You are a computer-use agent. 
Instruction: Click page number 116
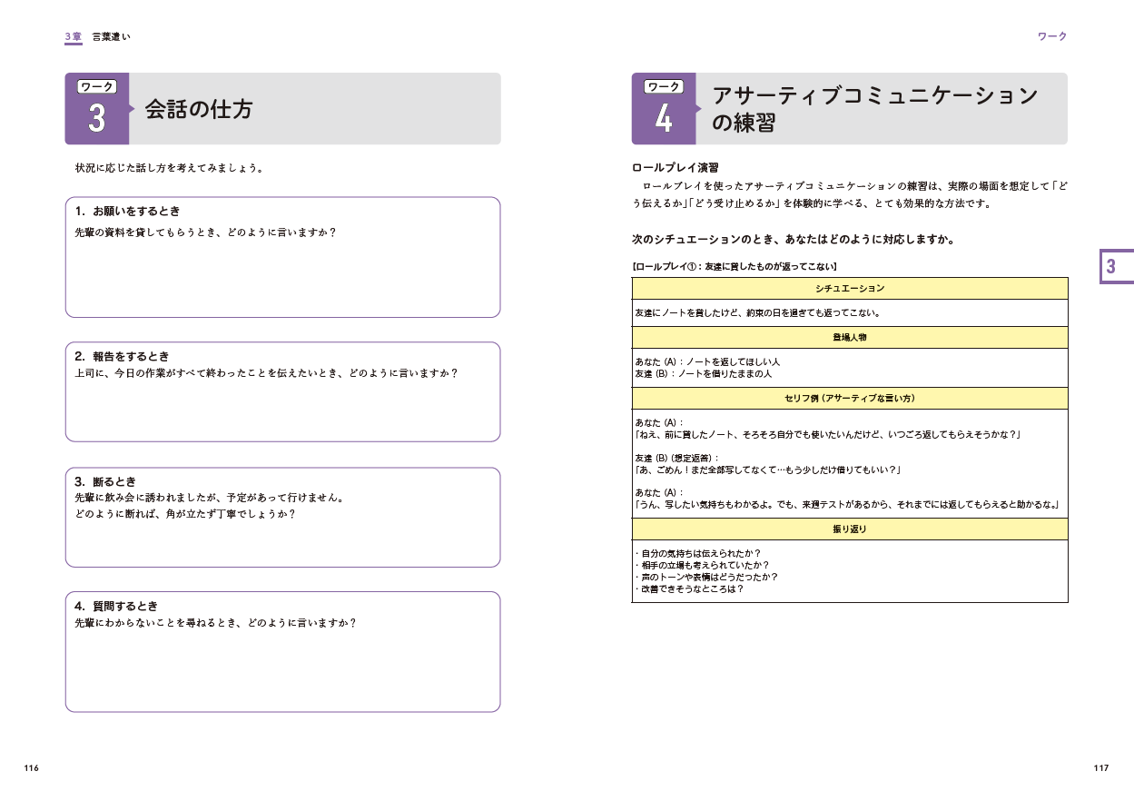[31, 768]
